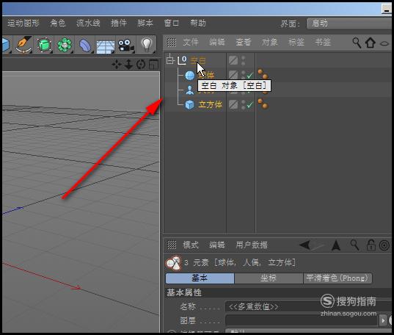
Task: Collapse the 空白 null hierarchy
Action: pos(170,60)
